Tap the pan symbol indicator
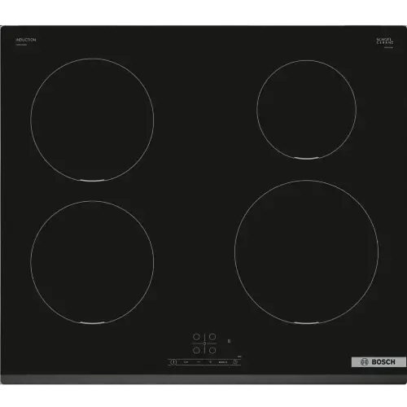The width and height of the screenshot is (407, 407). pyautogui.click(x=229, y=341)
